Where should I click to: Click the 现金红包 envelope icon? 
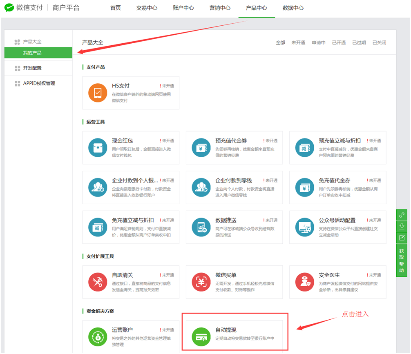click(x=98, y=147)
